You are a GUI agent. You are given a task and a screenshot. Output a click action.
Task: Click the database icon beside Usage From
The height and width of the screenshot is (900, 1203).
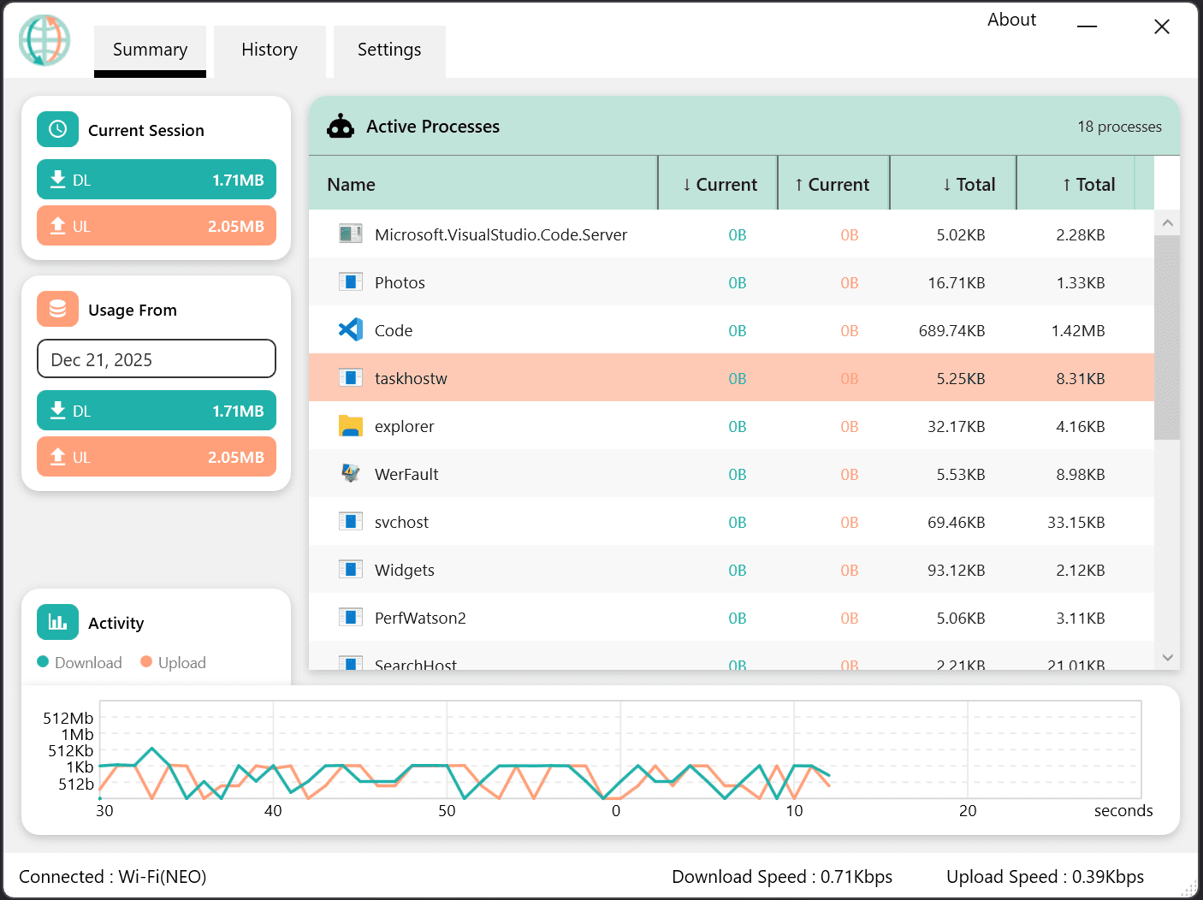56,309
